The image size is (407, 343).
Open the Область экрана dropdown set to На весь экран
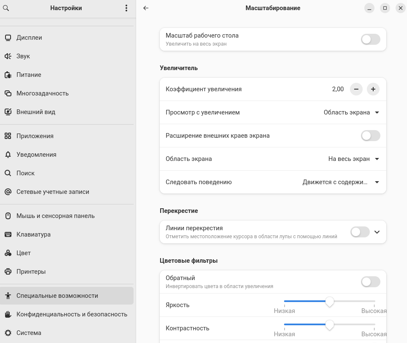353,159
